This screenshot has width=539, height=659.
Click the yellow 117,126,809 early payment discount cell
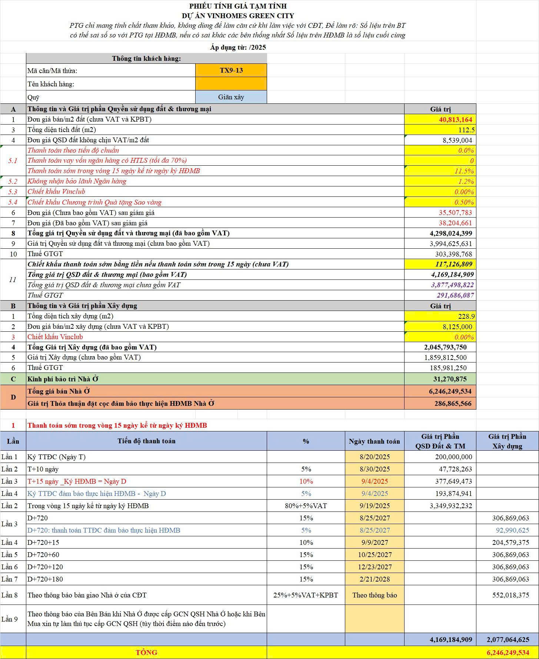point(440,264)
